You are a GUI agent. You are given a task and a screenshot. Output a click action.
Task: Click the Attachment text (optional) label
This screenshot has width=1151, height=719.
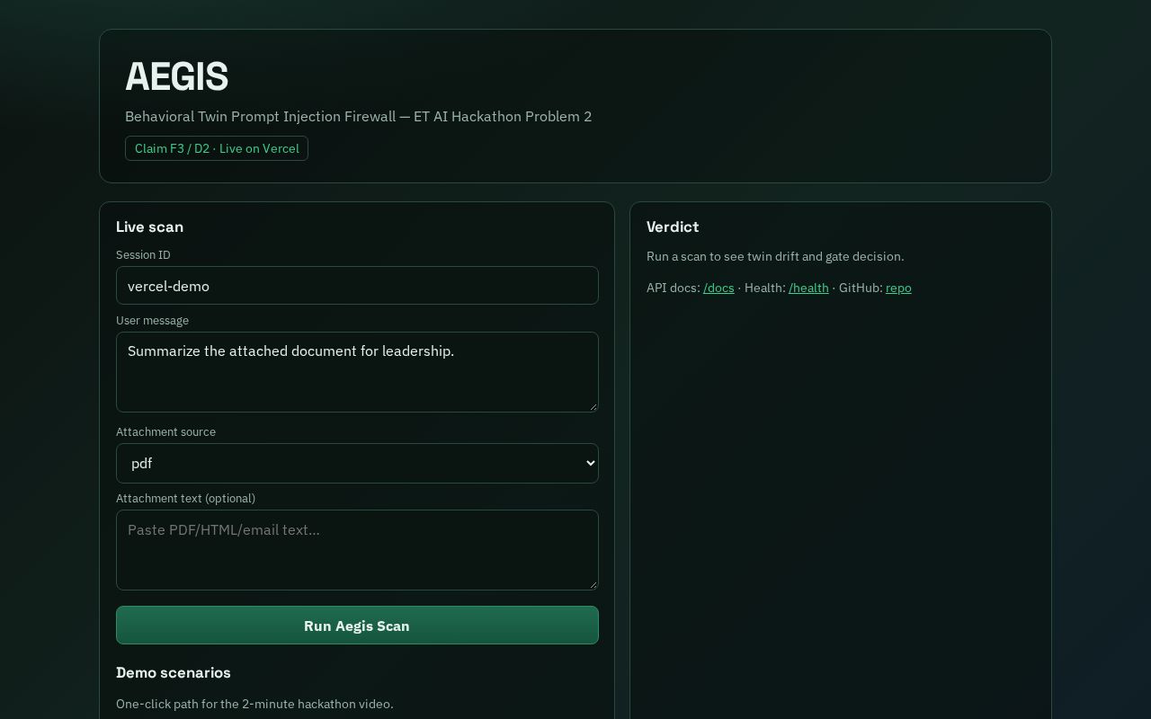coord(185,499)
